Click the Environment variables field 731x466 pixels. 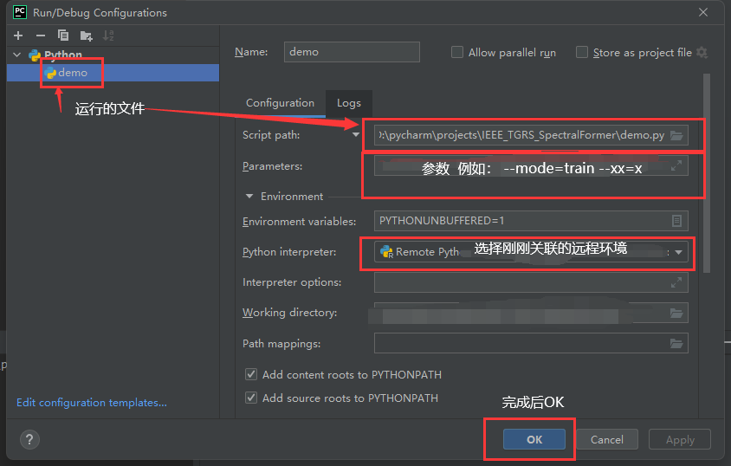(x=531, y=220)
